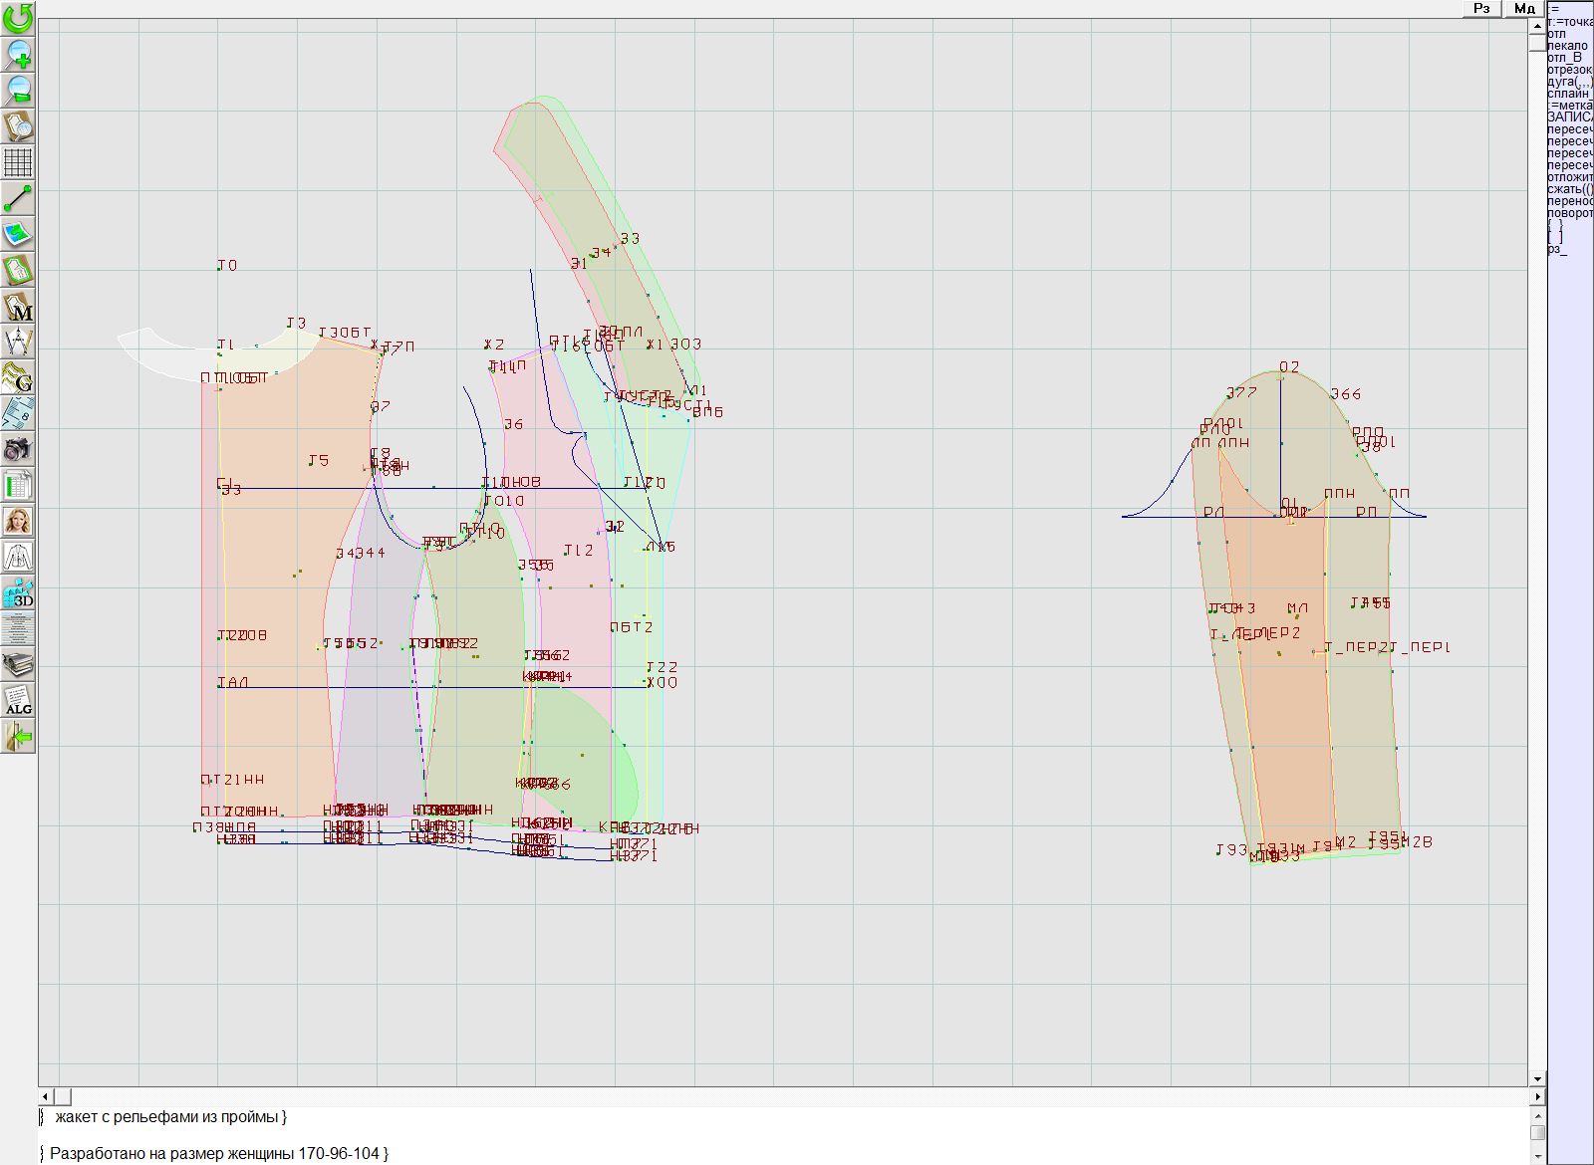
Task: Open the jacket sketch icon
Action: click(18, 557)
